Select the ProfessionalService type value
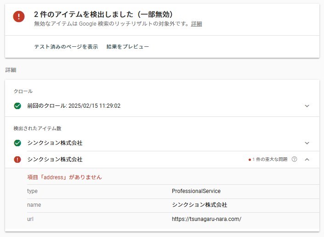 pyautogui.click(x=196, y=191)
